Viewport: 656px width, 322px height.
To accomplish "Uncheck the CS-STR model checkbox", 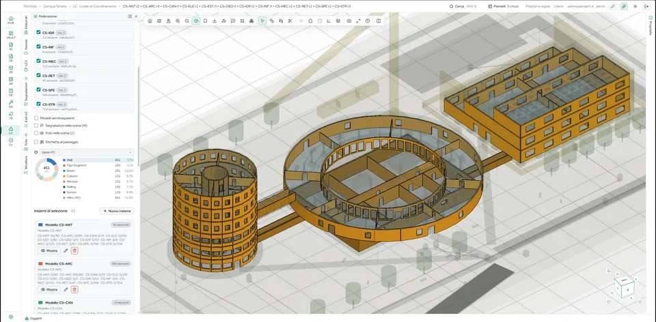I will click(x=38, y=104).
